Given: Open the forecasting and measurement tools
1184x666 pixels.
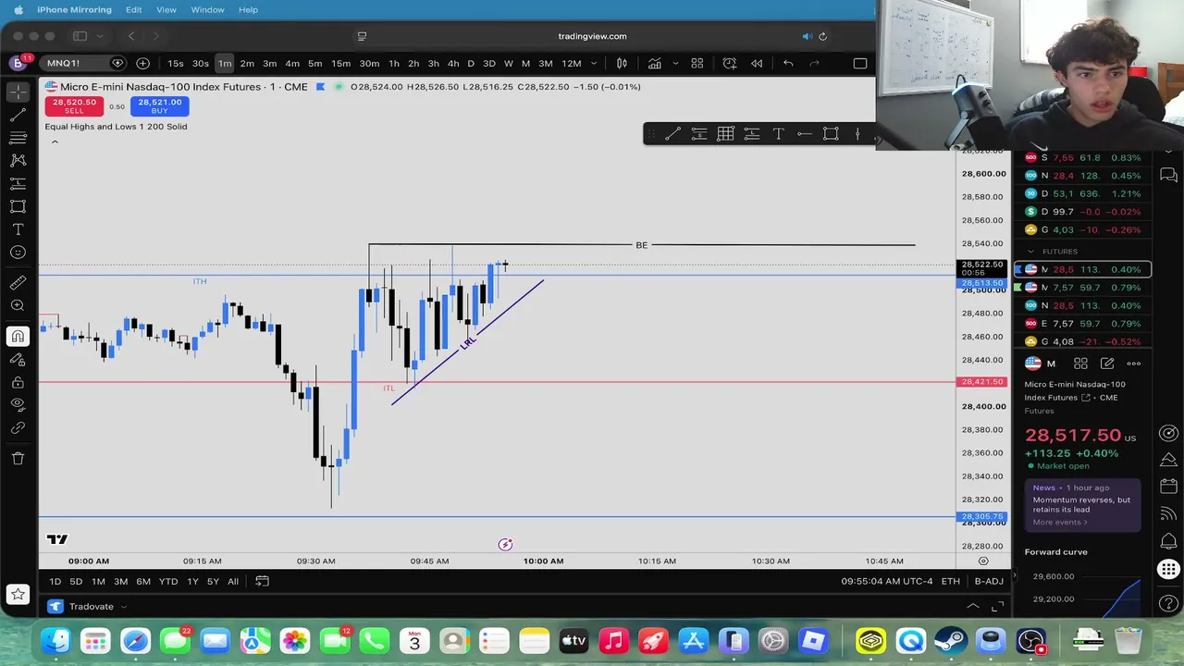Looking at the screenshot, I should 18,183.
